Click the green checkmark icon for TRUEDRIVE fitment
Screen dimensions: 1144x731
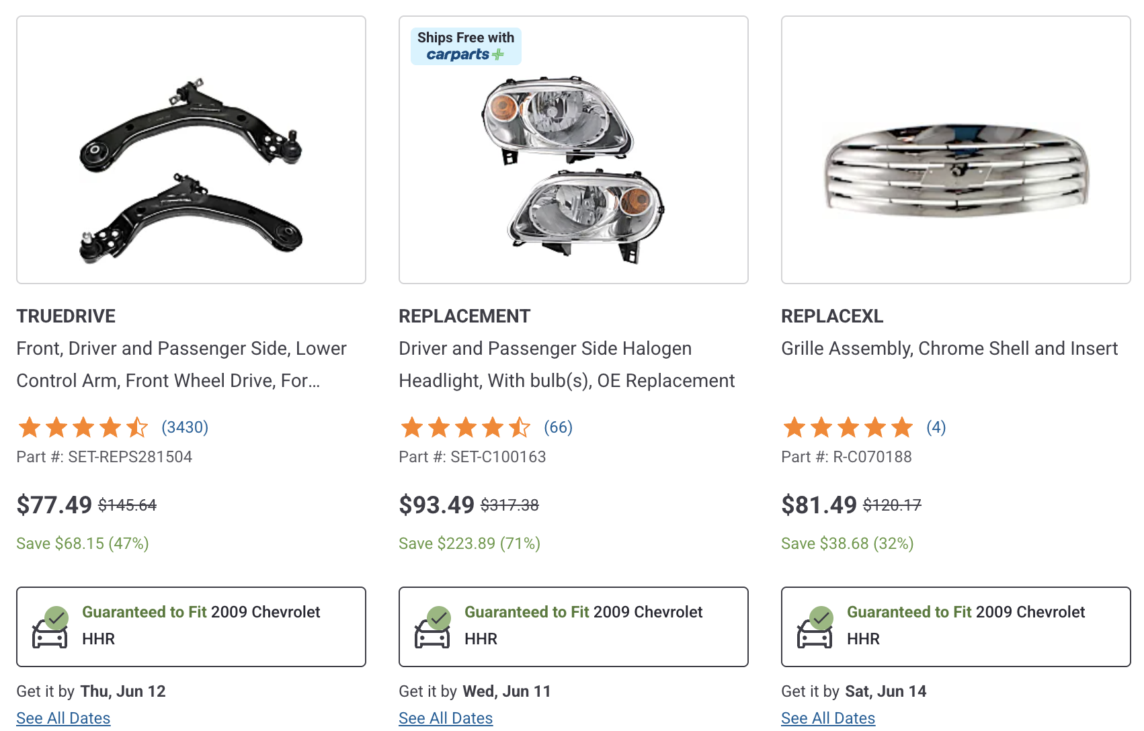56,615
